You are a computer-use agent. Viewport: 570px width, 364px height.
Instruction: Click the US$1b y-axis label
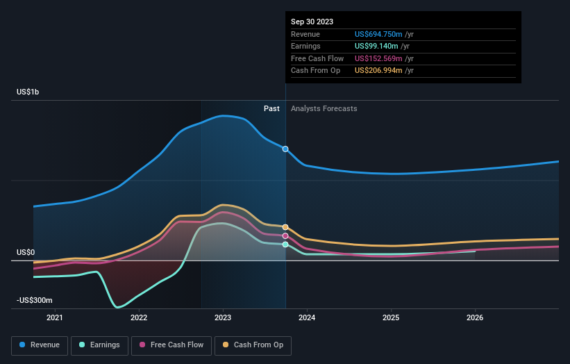coord(28,92)
